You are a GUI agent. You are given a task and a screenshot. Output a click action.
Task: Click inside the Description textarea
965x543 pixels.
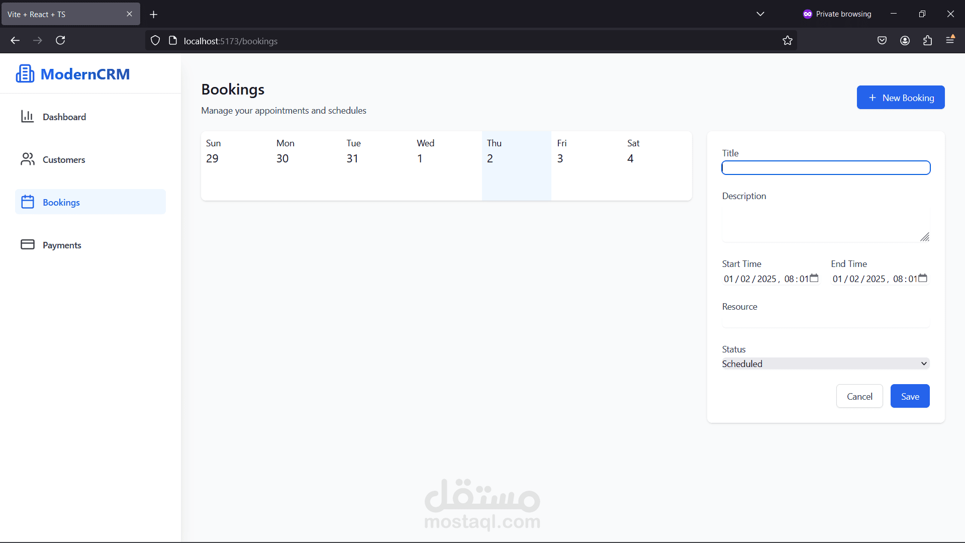tap(824, 225)
